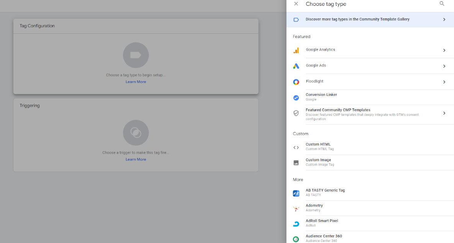Image resolution: width=454 pixels, height=243 pixels.
Task: Expand Google Analytics tag options chevron
Action: click(x=444, y=50)
